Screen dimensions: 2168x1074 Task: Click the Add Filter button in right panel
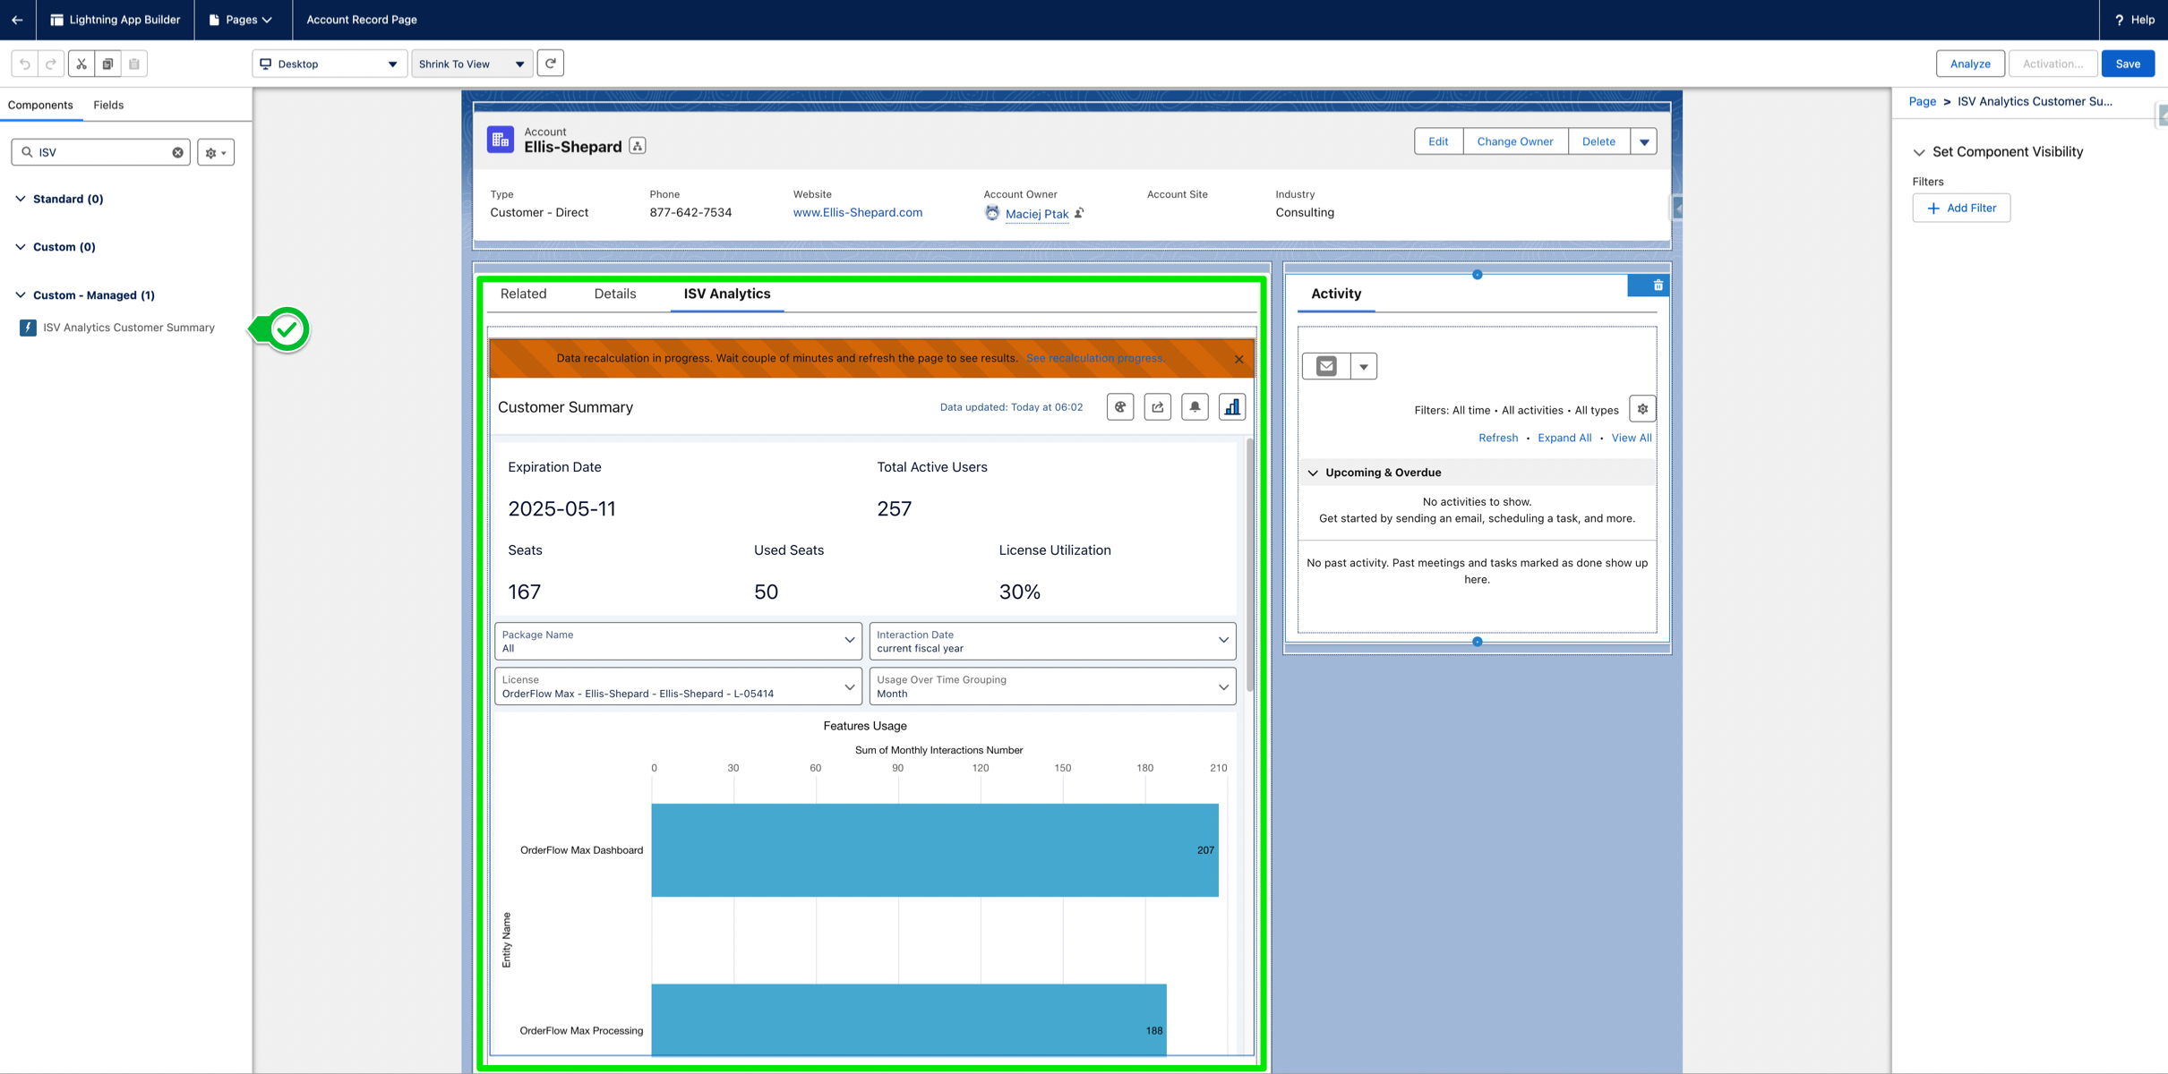tap(1960, 208)
